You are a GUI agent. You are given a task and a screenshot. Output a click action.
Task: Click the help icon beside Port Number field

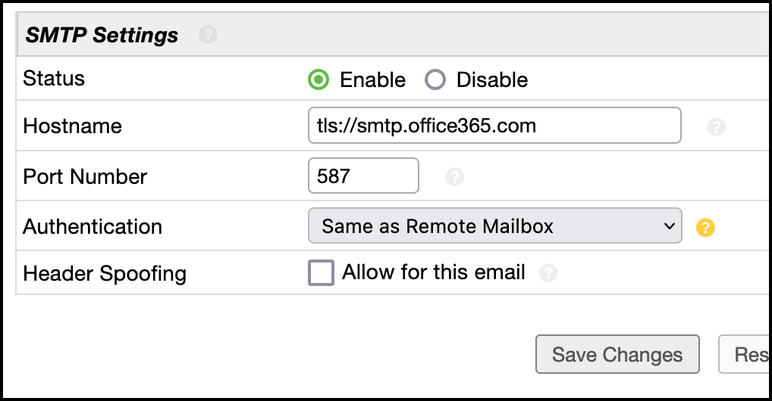coord(454,177)
